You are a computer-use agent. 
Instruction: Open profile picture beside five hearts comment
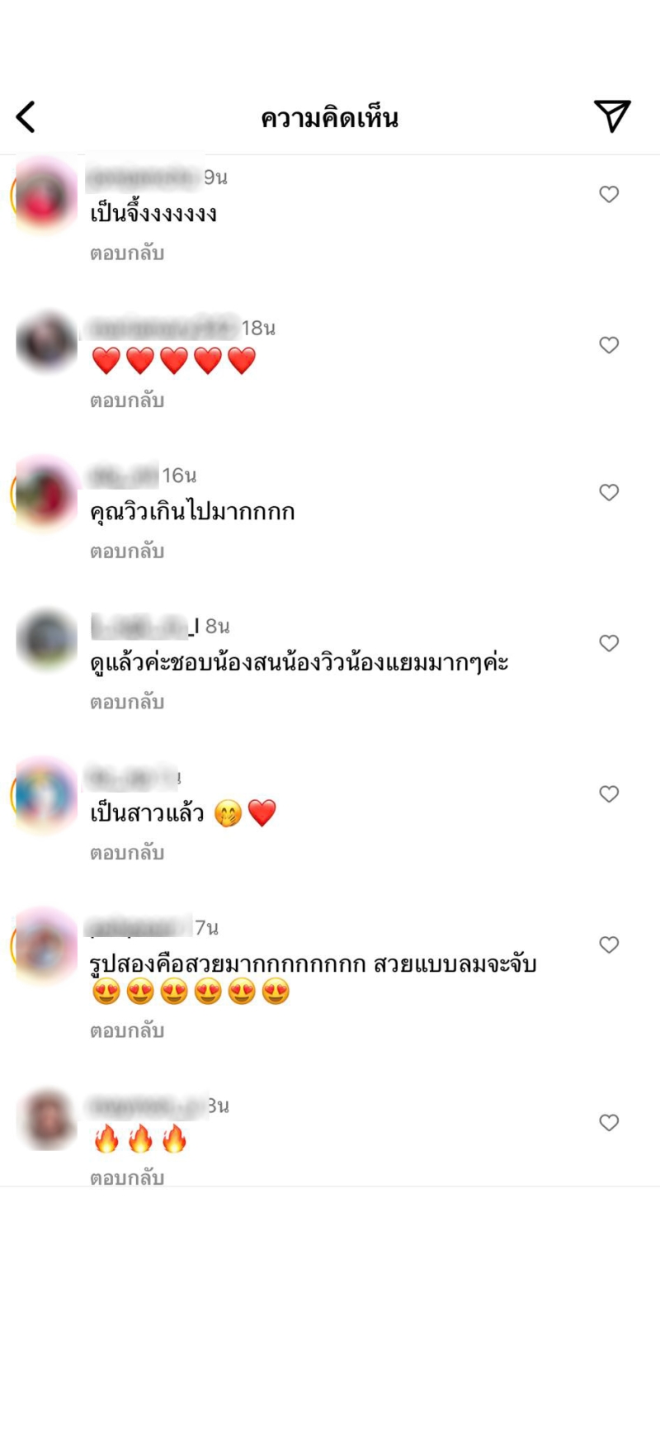tap(46, 342)
